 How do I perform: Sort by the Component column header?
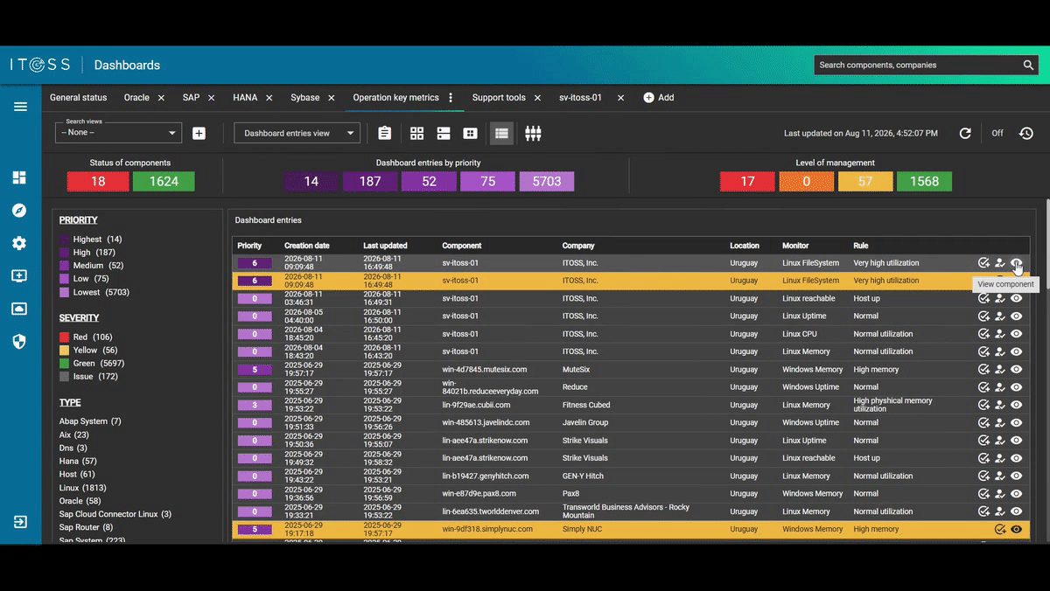tap(462, 246)
